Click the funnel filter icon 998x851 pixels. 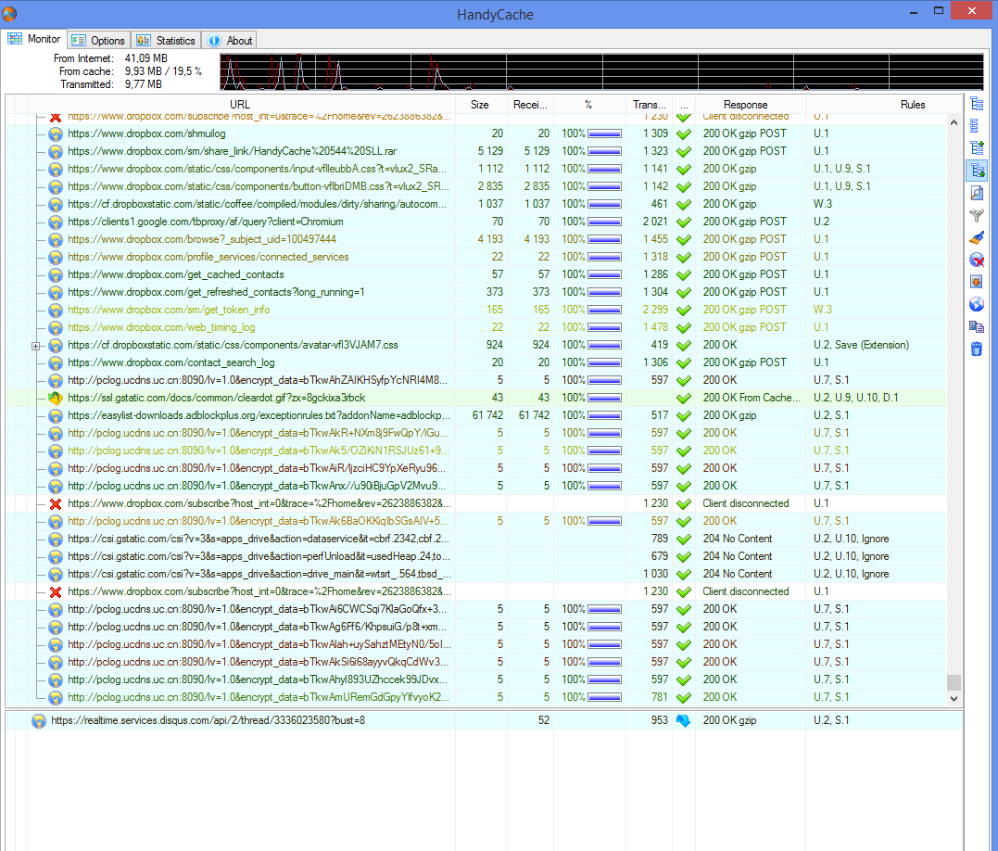click(x=977, y=215)
